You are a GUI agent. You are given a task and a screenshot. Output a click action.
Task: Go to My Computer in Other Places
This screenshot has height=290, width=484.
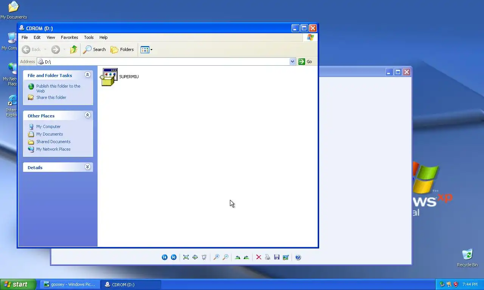pos(48,126)
